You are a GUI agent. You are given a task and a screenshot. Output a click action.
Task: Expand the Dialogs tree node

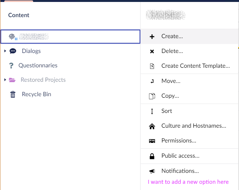coord(5,51)
